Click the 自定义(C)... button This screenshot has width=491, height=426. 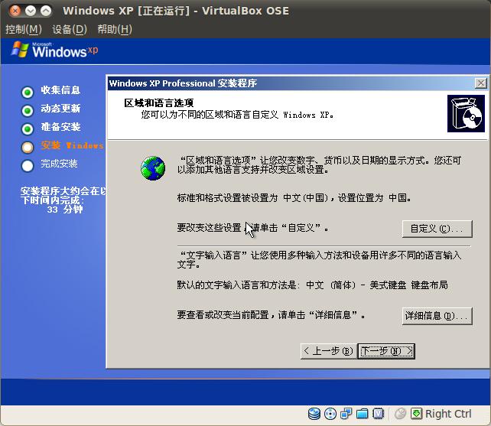tap(436, 229)
